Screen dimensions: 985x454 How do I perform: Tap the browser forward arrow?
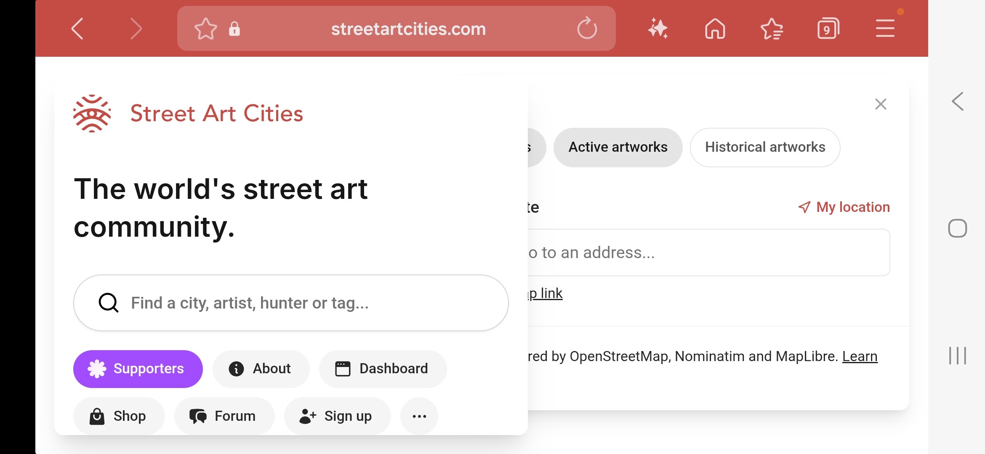[136, 29]
